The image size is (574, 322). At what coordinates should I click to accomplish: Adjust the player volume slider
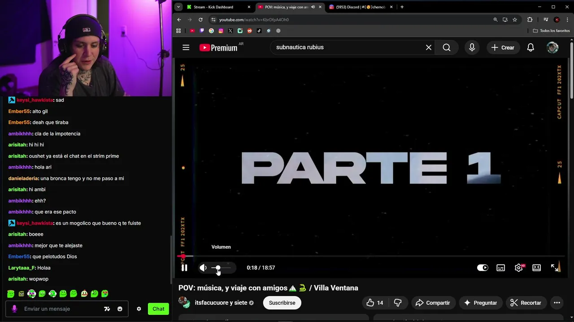click(221, 267)
